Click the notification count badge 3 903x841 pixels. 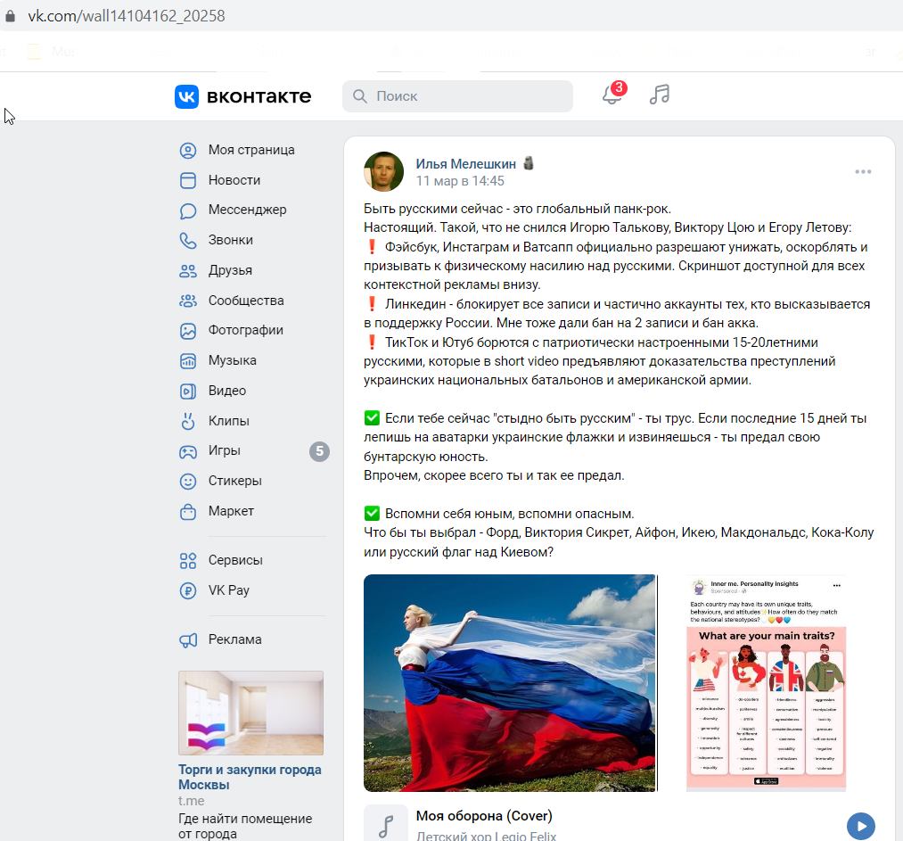click(x=619, y=88)
